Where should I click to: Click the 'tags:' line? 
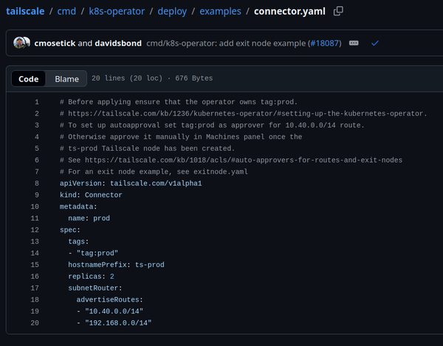[78, 241]
